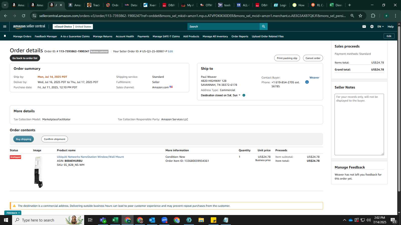
Task: Expand the EN language dropdown
Action: 380,26
